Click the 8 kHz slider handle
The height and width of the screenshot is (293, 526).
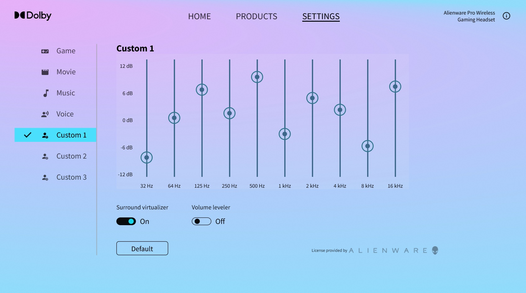pyautogui.click(x=367, y=146)
